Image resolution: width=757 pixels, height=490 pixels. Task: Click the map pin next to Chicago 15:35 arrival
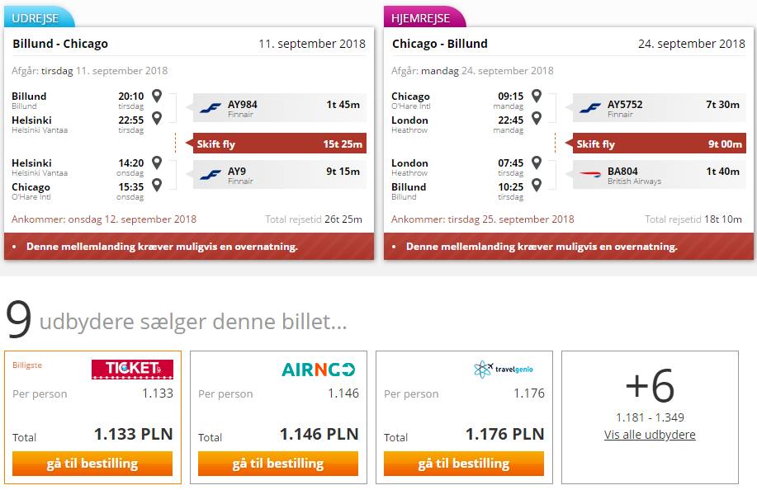(x=157, y=185)
